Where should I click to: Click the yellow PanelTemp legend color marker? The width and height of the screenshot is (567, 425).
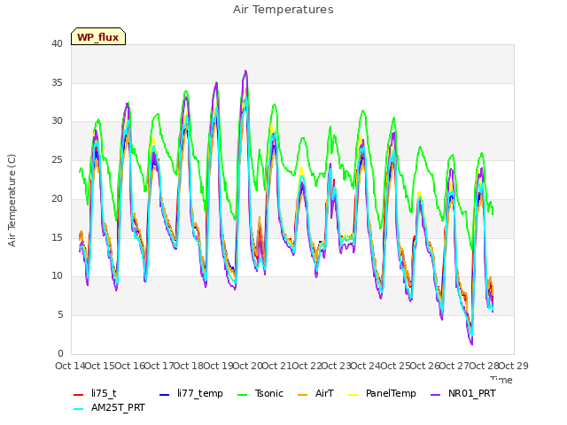(353, 395)
